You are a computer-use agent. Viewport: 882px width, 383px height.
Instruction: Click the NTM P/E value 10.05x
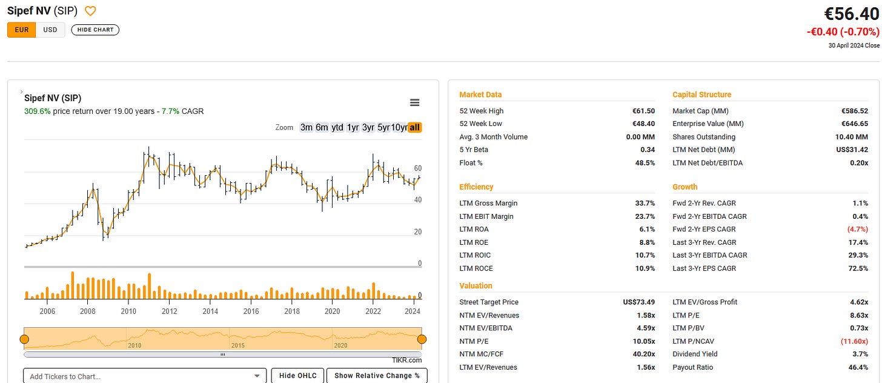644,341
